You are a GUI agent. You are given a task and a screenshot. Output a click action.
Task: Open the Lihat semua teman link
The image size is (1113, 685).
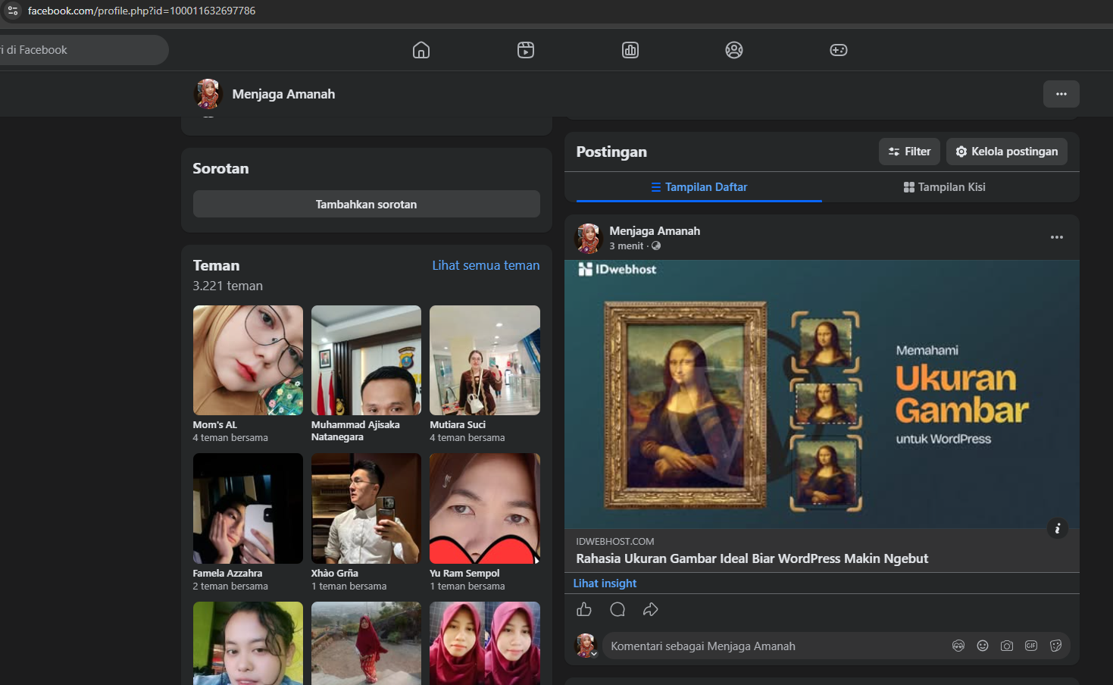pos(486,265)
